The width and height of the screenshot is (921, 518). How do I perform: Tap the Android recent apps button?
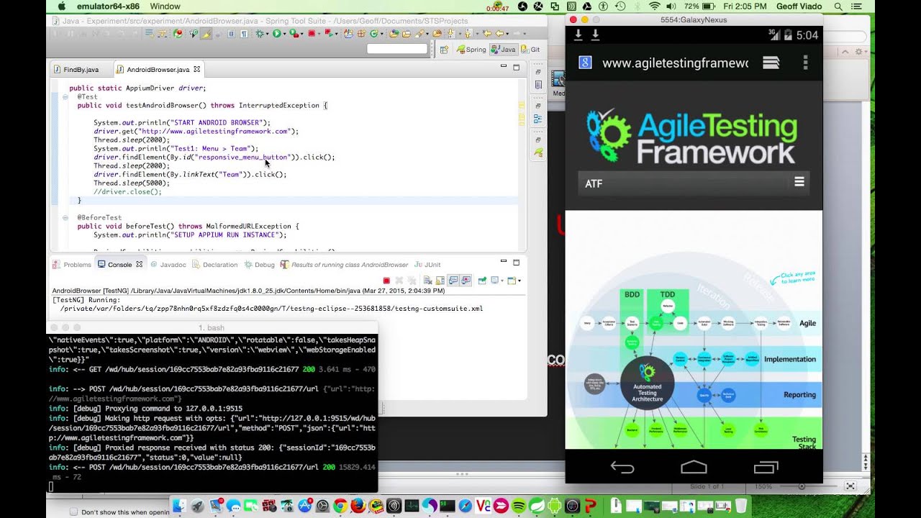766,468
